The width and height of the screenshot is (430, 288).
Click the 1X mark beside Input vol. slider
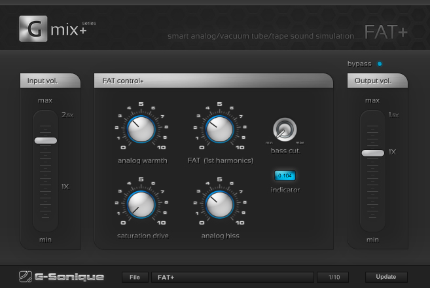(65, 187)
